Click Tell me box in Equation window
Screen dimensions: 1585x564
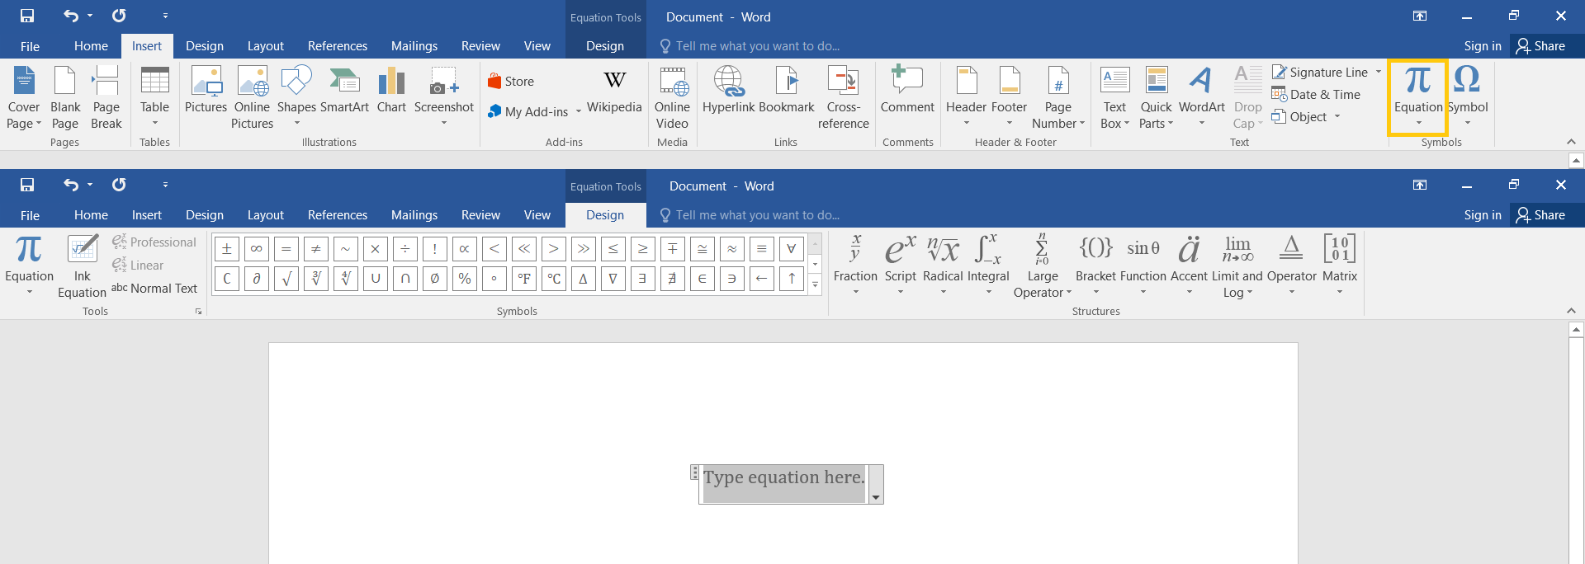[750, 215]
